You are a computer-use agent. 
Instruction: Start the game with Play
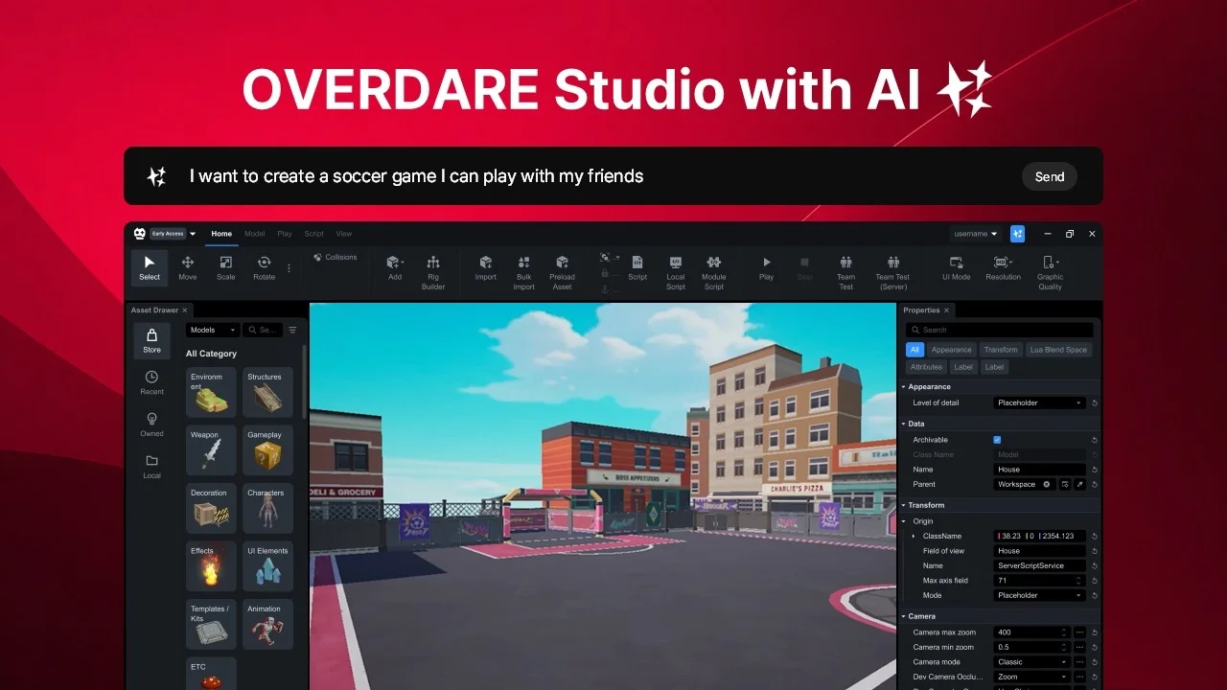pyautogui.click(x=766, y=267)
